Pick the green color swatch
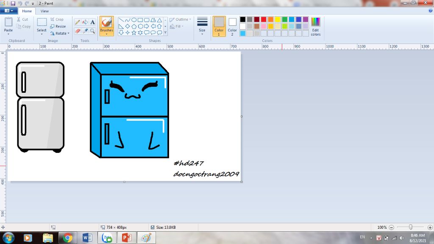Image resolution: width=434 pixels, height=244 pixels. coord(284,19)
